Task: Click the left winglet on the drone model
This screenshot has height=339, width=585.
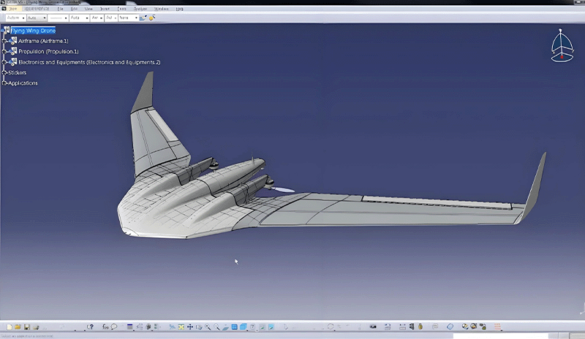Action: coord(144,93)
